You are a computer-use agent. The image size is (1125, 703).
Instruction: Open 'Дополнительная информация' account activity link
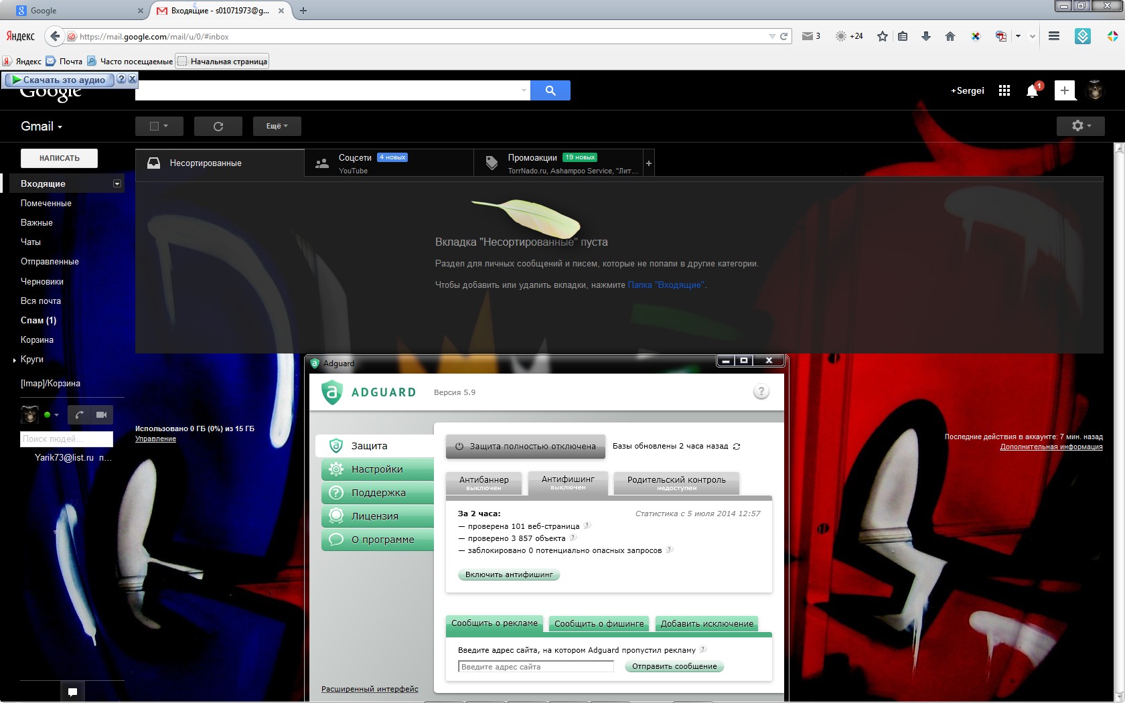click(x=1051, y=447)
